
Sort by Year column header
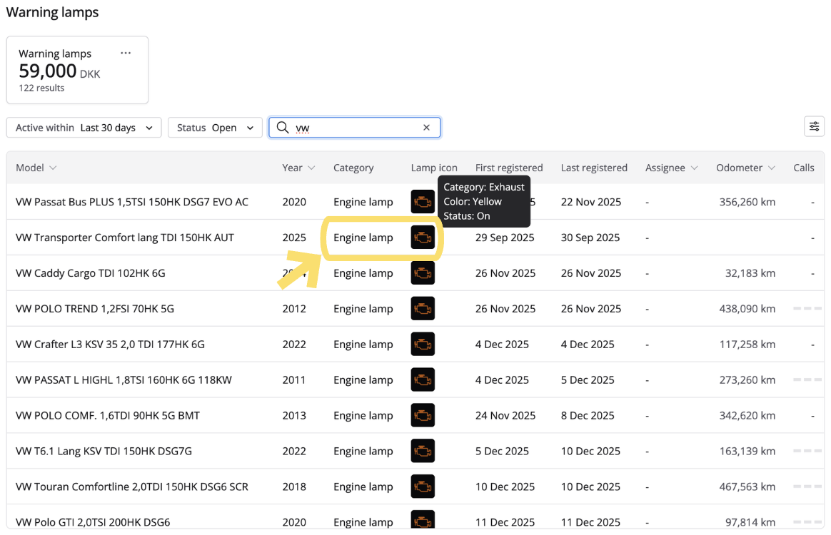pyautogui.click(x=298, y=168)
